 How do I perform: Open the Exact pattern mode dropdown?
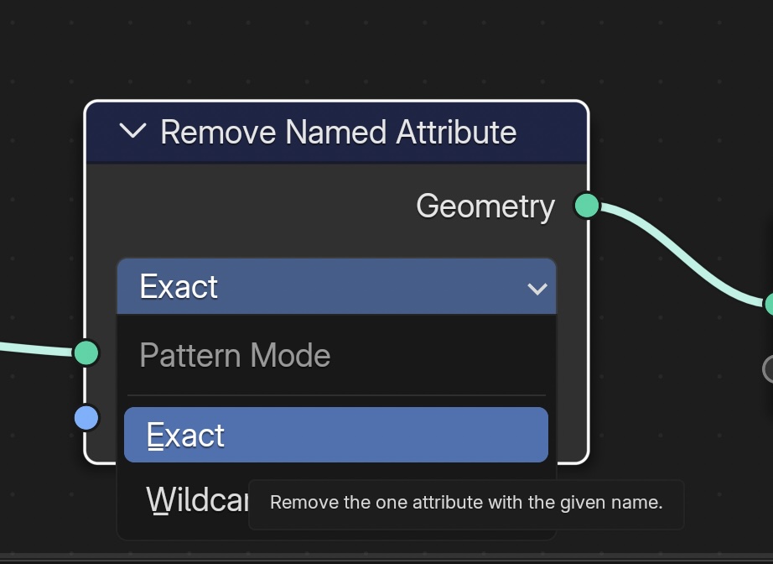coord(337,286)
